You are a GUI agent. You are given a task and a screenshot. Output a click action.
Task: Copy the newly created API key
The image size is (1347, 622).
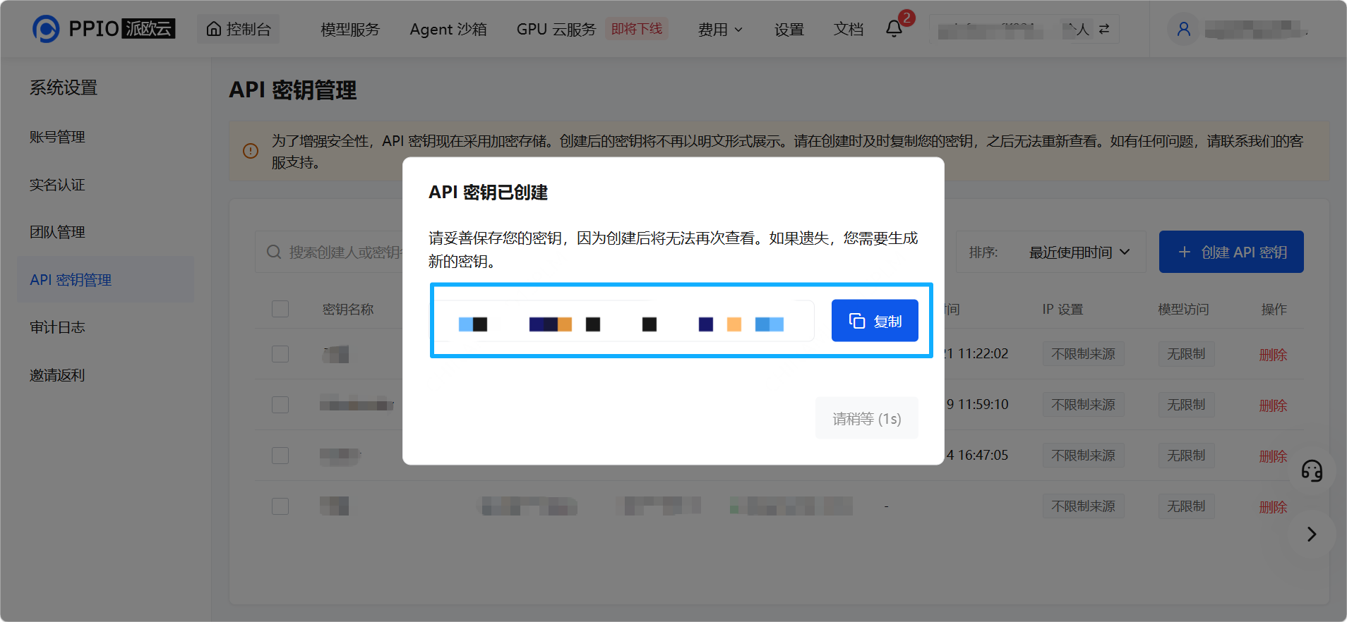[x=875, y=321]
